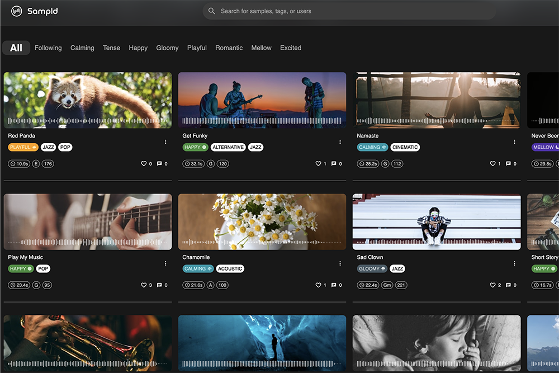559x373 pixels.
Task: Click the MELLOW tag on Never Been card
Action: tap(545, 147)
